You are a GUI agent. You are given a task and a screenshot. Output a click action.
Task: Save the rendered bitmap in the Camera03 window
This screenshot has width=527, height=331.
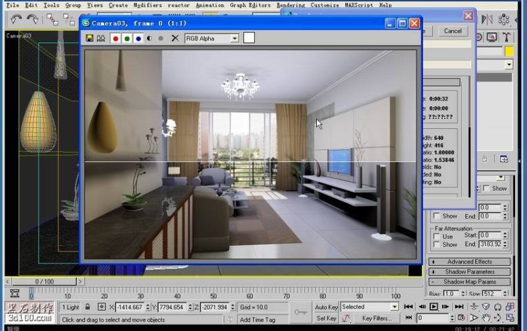pyautogui.click(x=90, y=38)
